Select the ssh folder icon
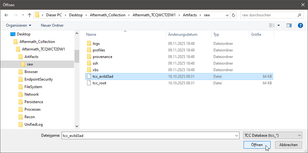Viewport: 308px width, 153px height. pos(89,63)
